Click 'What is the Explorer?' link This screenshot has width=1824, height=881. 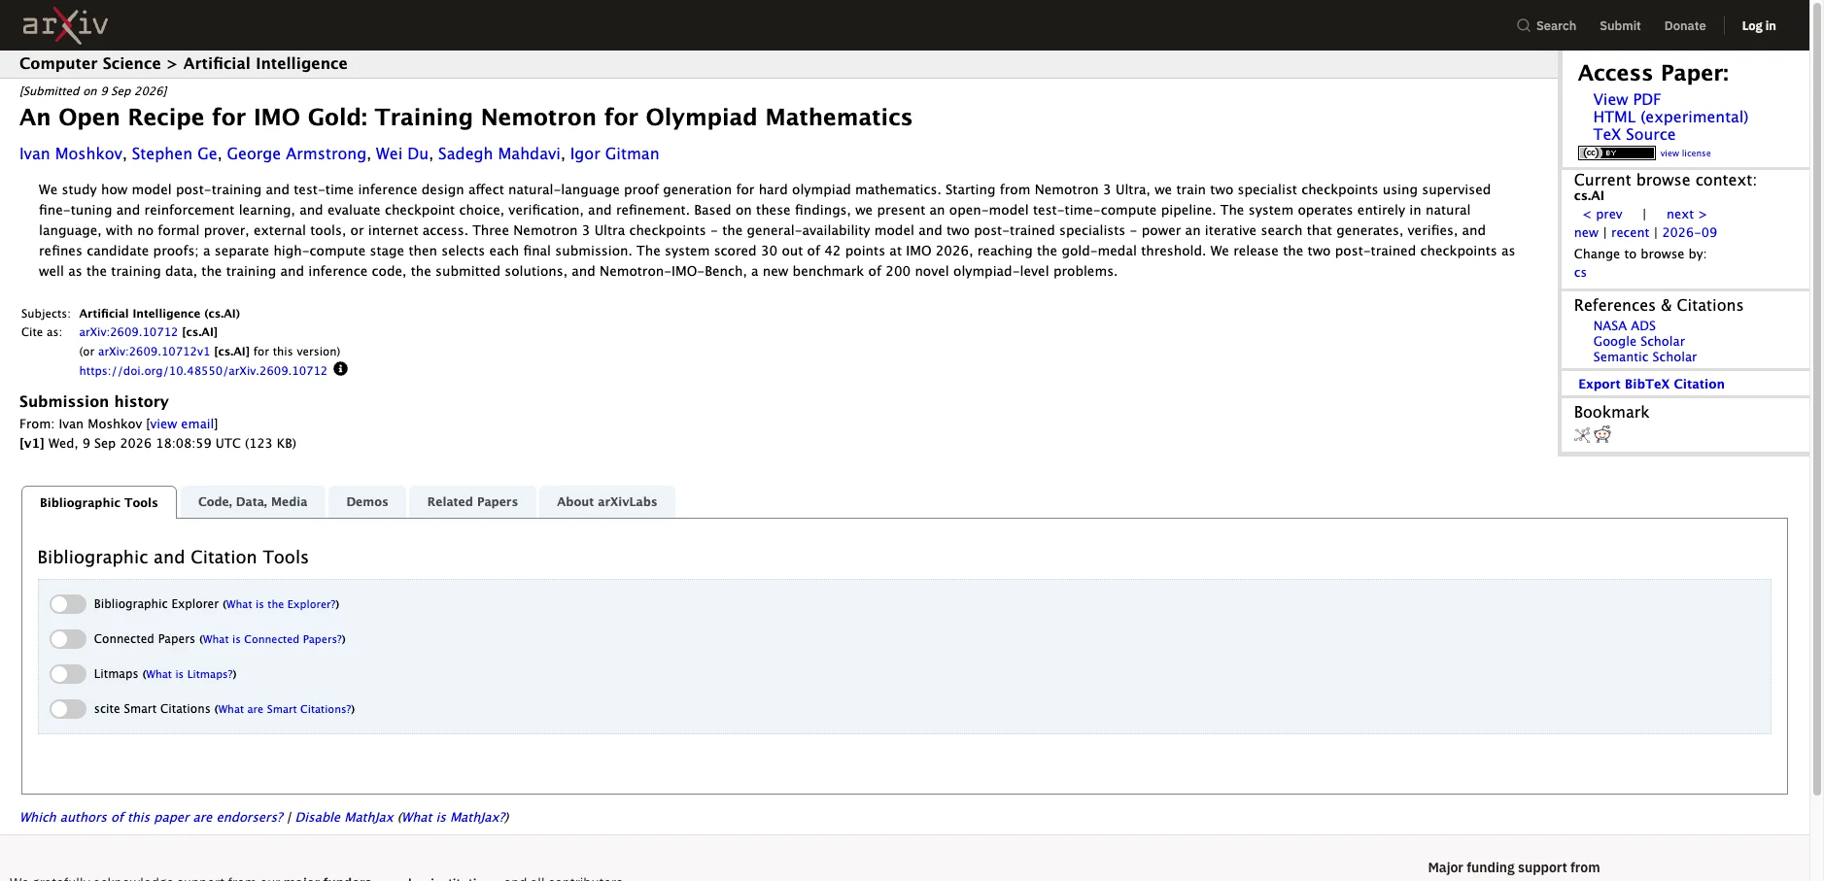[x=281, y=604]
